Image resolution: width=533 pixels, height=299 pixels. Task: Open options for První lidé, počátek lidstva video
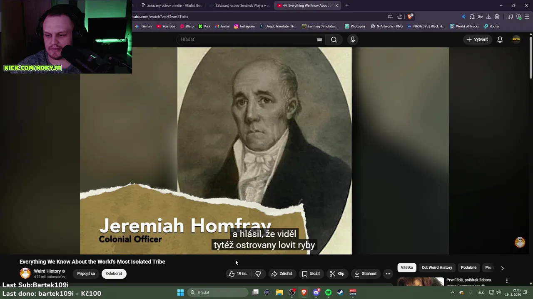pos(507,281)
